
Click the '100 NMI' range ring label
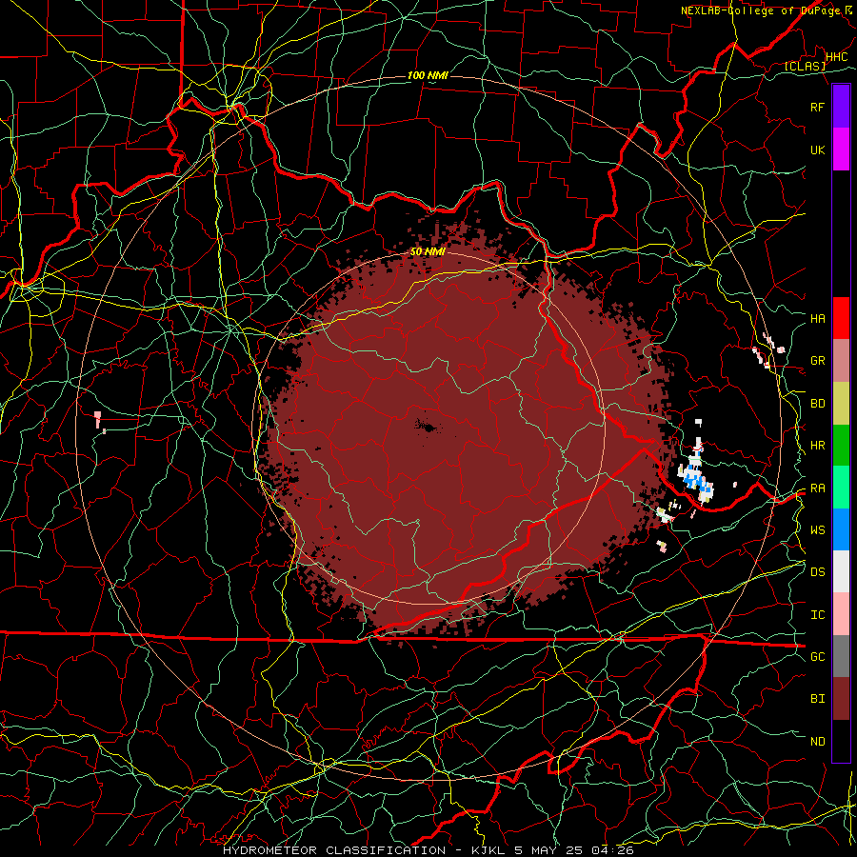[428, 75]
